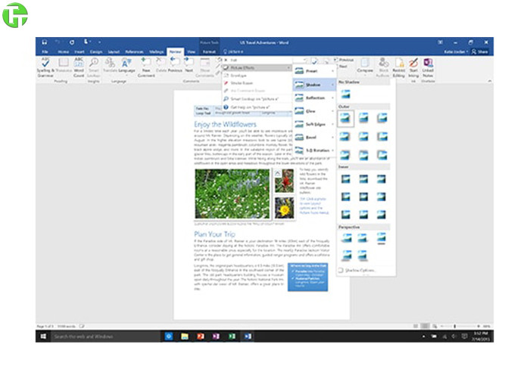Image resolution: width=530 pixels, height=378 pixels.
Task: Expand the Soft Edges submenu
Action: 314,124
